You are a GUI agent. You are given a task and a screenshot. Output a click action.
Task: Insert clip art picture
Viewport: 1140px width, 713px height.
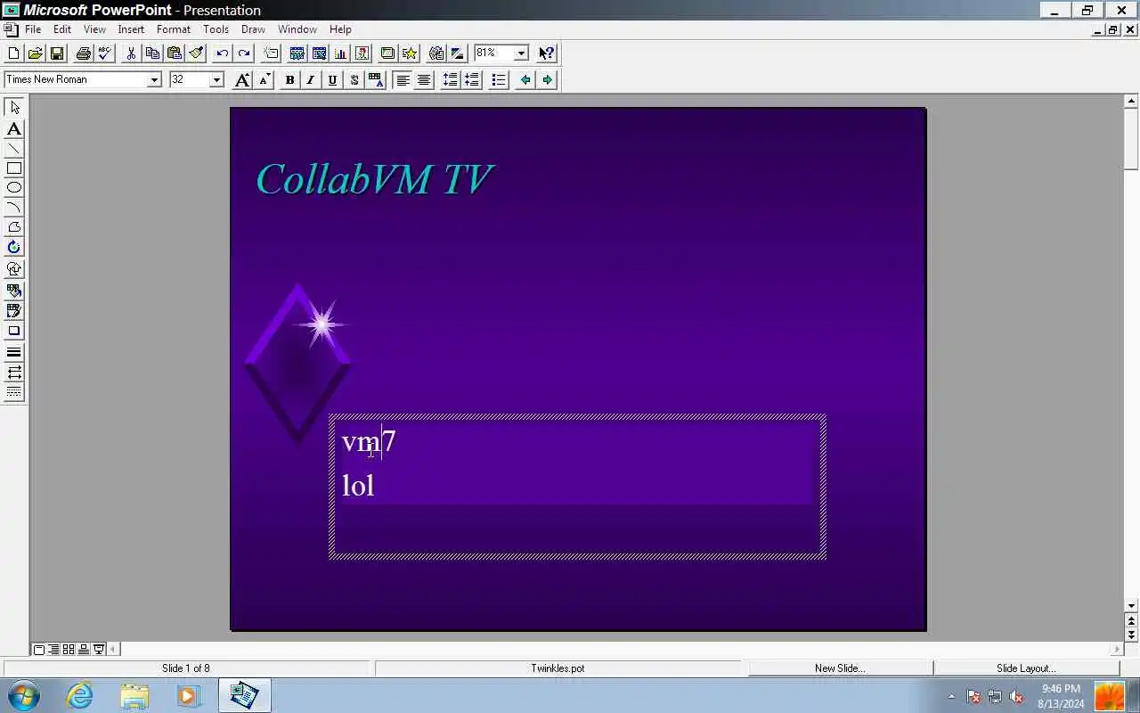click(x=362, y=53)
